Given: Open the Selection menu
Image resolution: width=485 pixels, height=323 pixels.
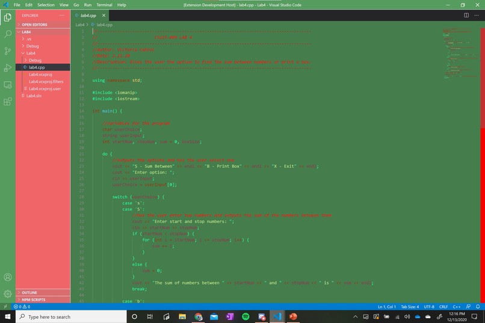Looking at the screenshot, I should (x=46, y=5).
